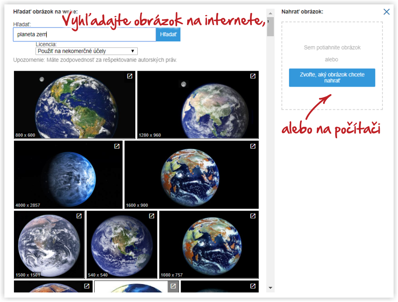Open the Licencia dropdown
Screen dimensions: 398x302
point(86,51)
